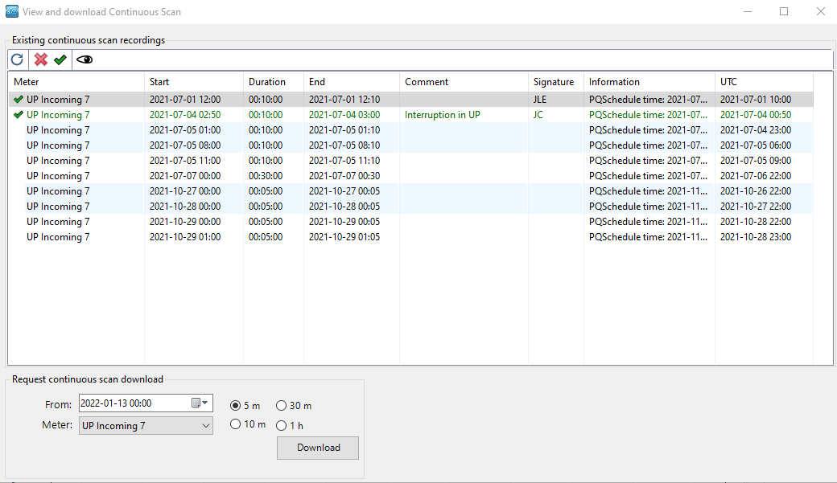This screenshot has width=837, height=483.
Task: Click the application icon in the title bar
Action: pyautogui.click(x=12, y=11)
